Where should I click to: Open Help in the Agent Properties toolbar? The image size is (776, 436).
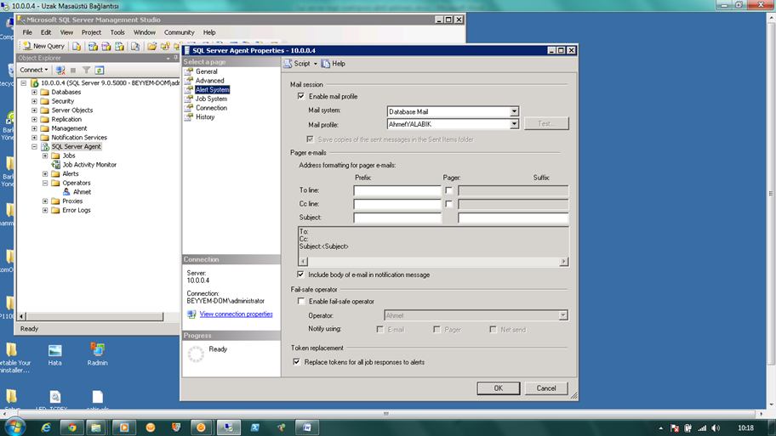(x=334, y=64)
